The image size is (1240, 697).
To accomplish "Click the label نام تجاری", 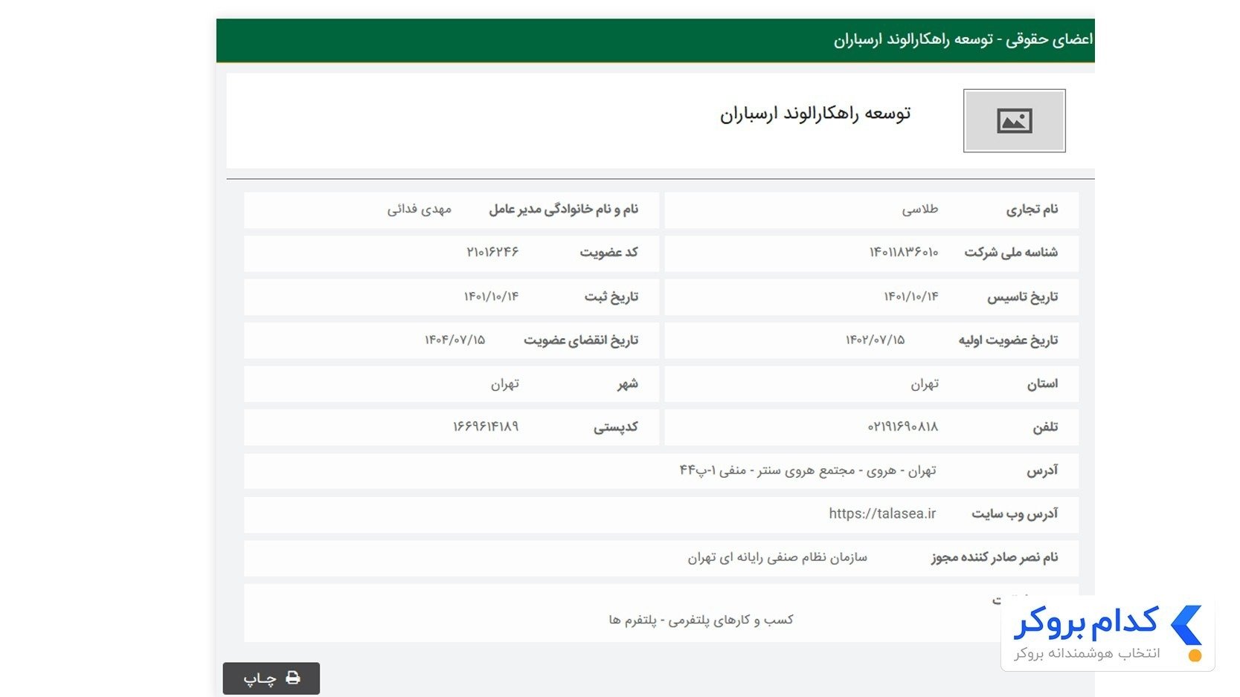I will (x=1032, y=210).
